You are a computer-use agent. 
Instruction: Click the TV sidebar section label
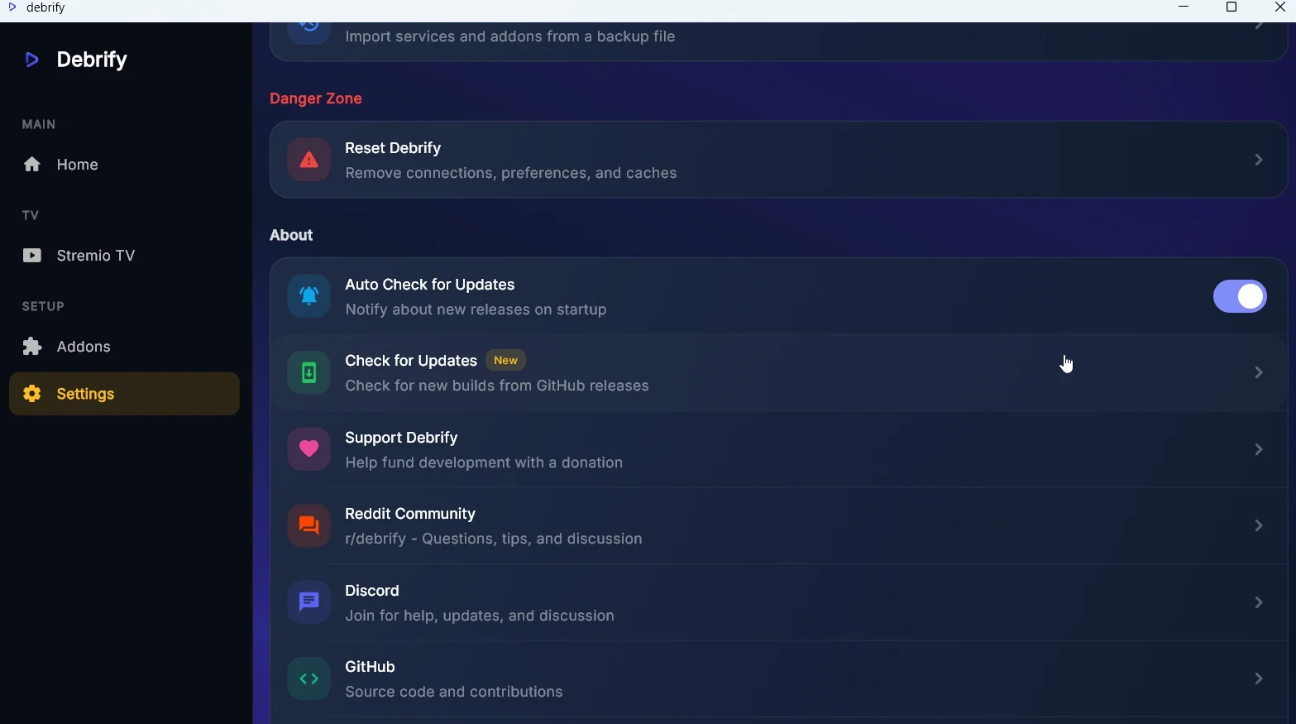point(31,216)
